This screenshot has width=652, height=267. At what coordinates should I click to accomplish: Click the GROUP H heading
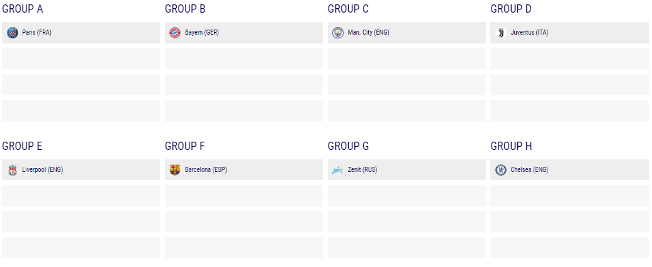(x=511, y=146)
